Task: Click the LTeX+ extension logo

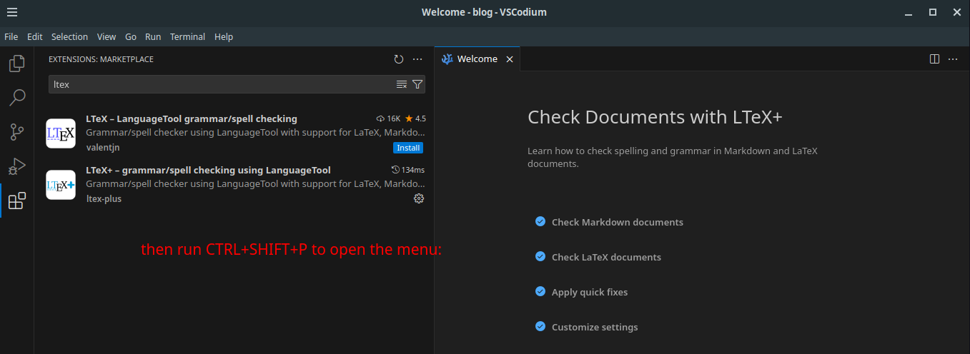Action: pyautogui.click(x=61, y=185)
